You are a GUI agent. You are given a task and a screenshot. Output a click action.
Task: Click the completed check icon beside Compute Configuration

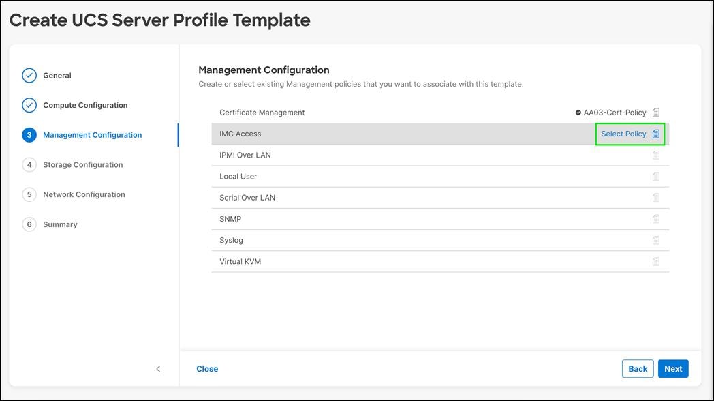pos(29,105)
